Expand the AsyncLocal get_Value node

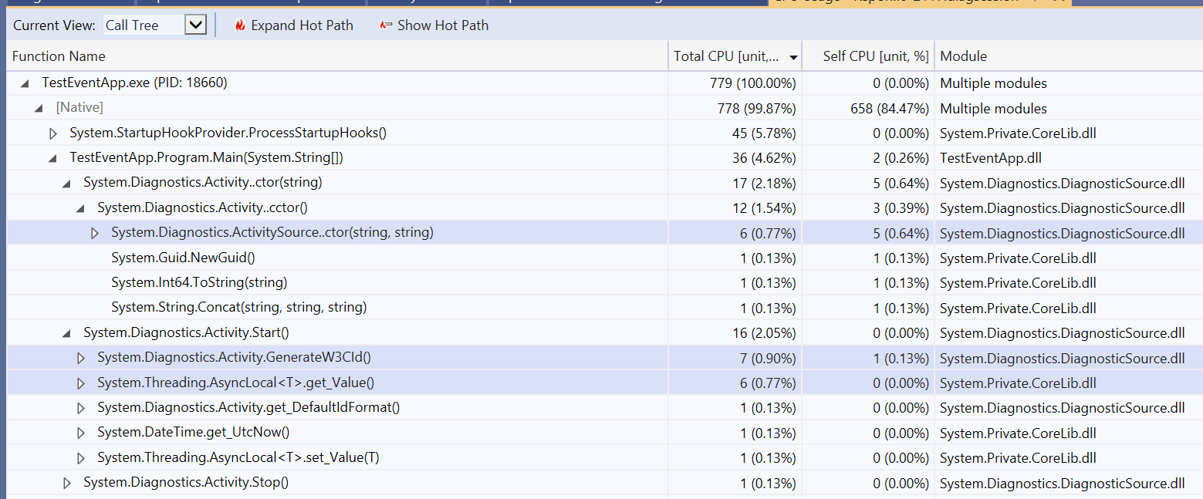pyautogui.click(x=81, y=382)
